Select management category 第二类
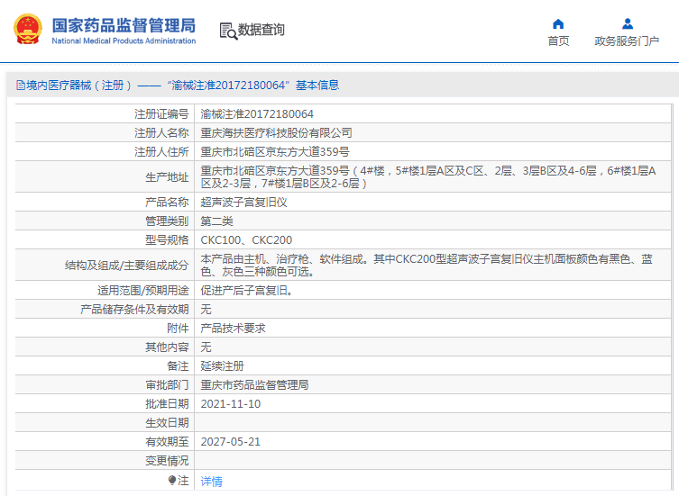The image size is (679, 496). tap(217, 221)
